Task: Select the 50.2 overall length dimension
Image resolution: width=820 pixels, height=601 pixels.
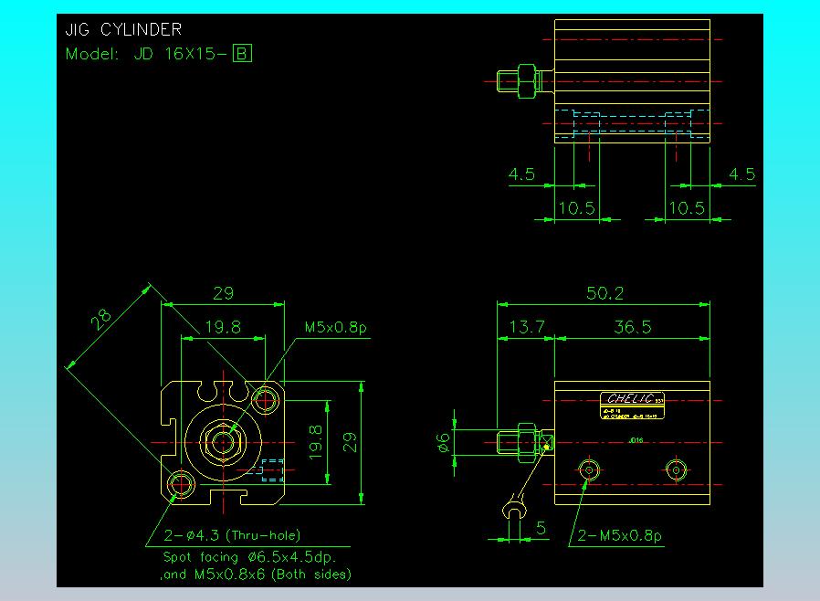Action: (604, 293)
